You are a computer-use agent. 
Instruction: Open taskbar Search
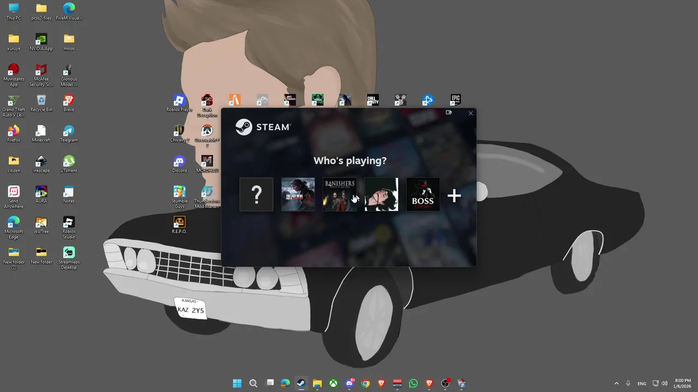click(253, 383)
